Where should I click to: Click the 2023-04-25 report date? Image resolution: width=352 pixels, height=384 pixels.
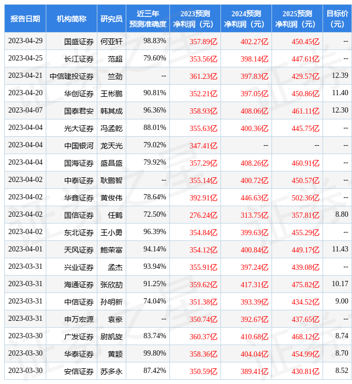[25, 58]
